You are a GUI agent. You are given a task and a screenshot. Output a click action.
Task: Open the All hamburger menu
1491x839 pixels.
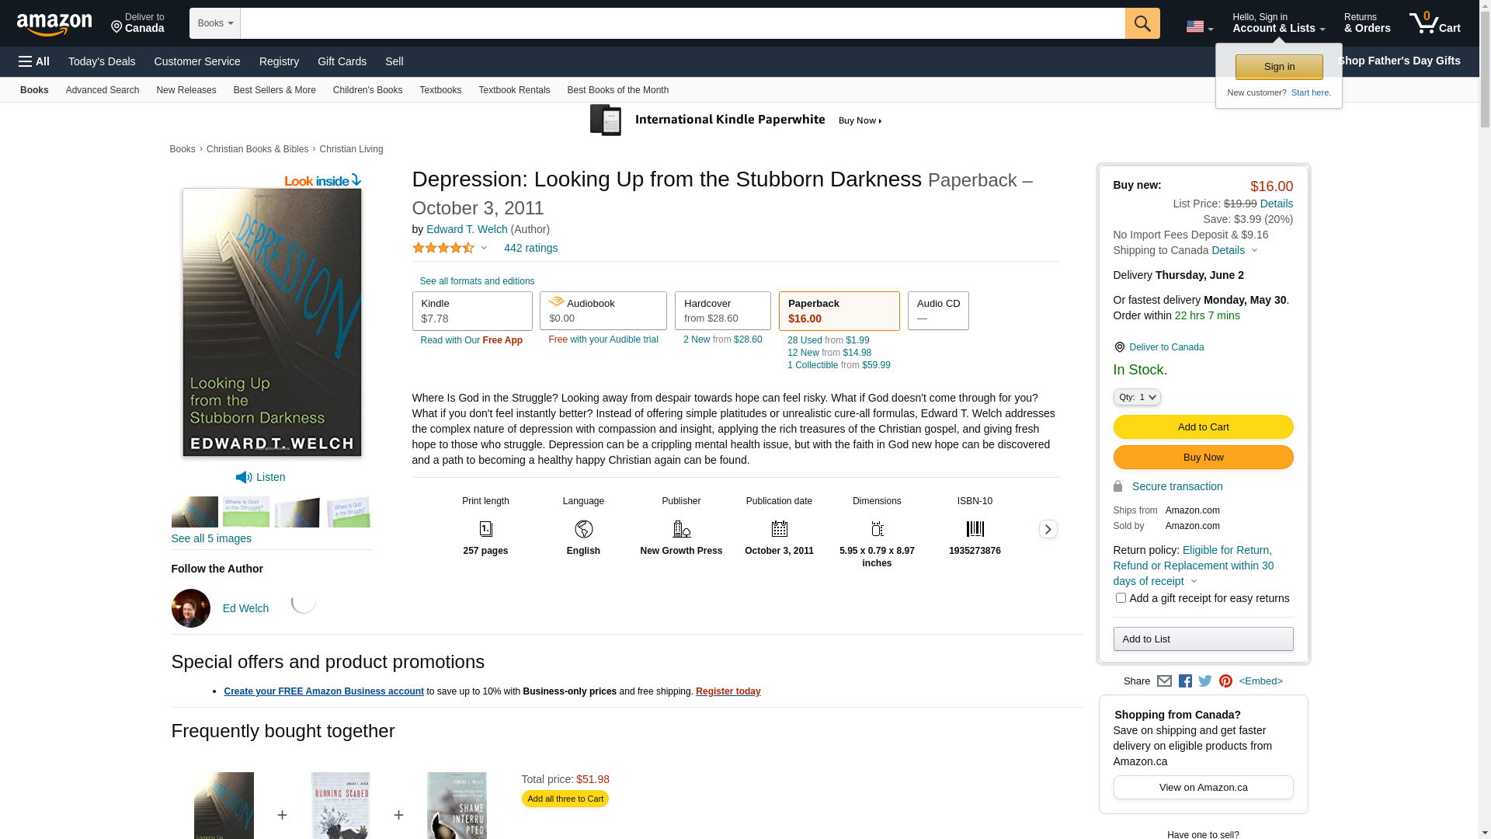(34, 61)
